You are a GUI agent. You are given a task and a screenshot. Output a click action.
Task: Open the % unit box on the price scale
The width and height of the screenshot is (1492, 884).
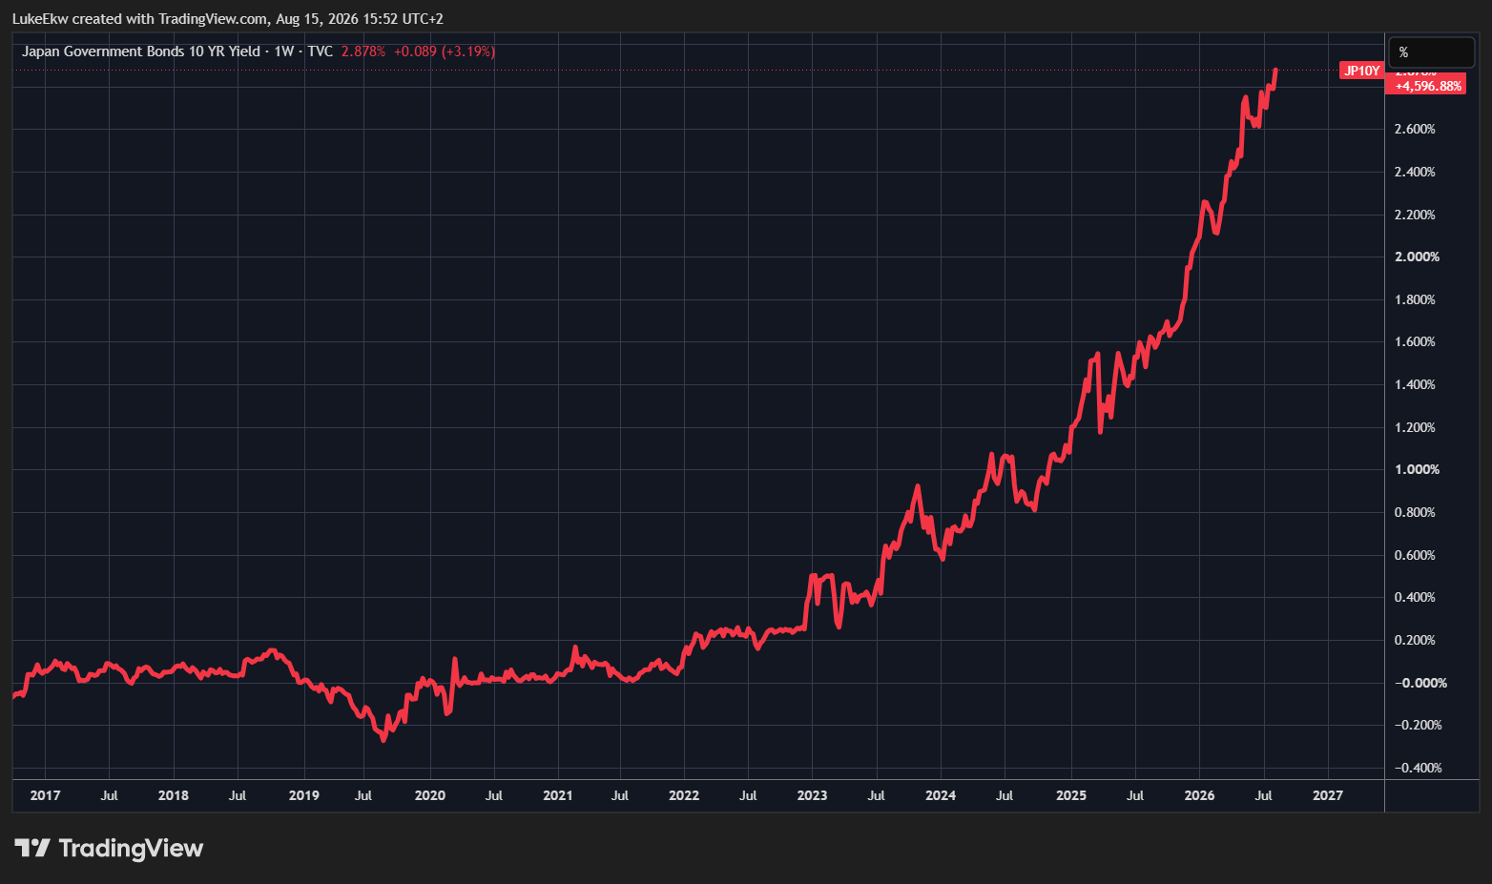coord(1431,52)
